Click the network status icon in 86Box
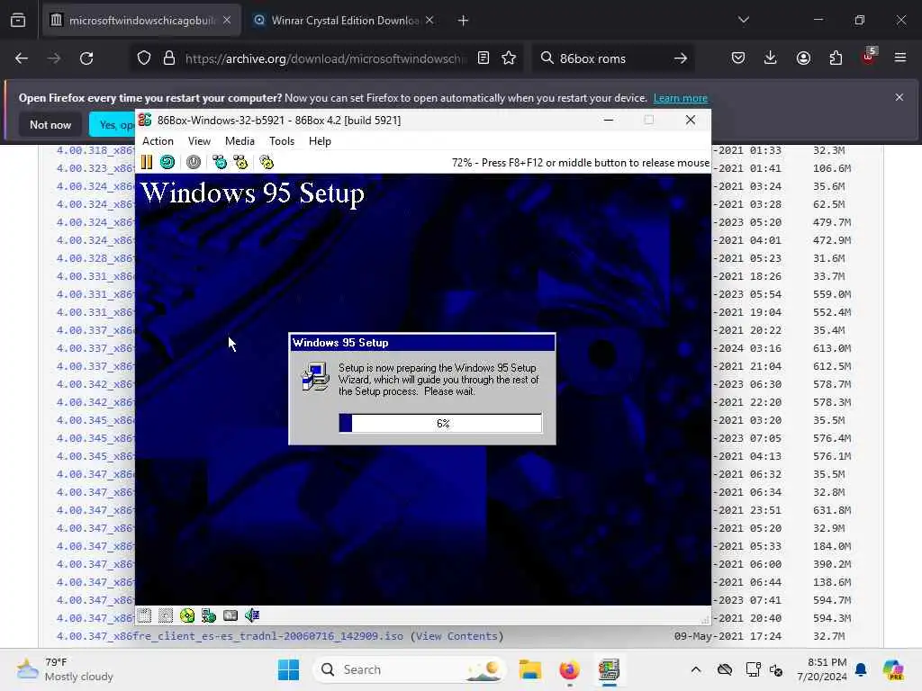Viewport: 922px width, 691px height. coord(209,615)
